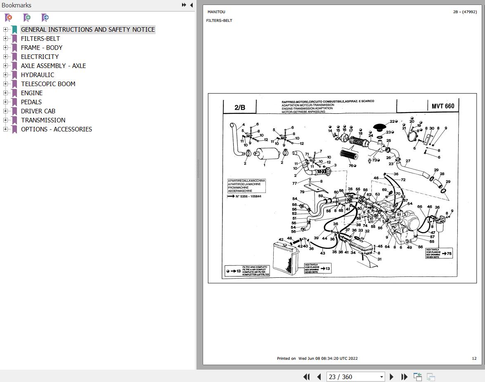485x382 pixels.
Task: Click the MVT 660 label in diagram
Action: pos(443,106)
